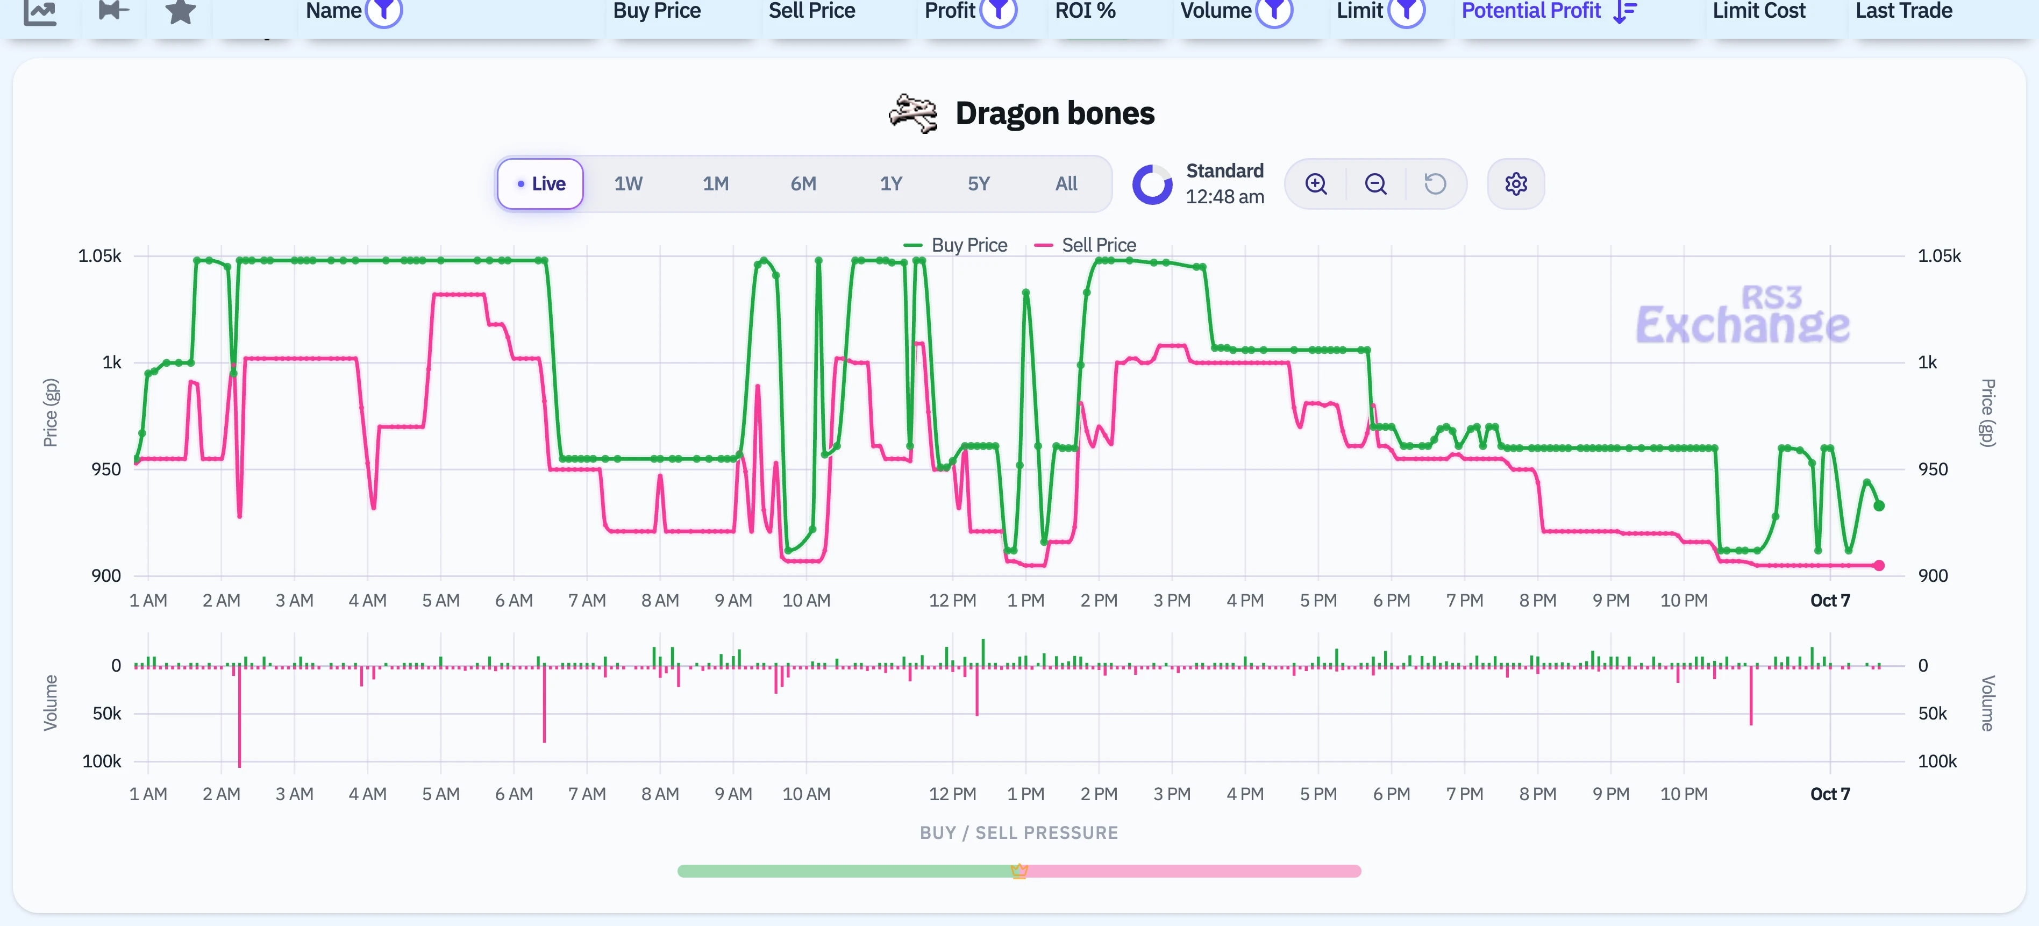Click the 12 PM price axis label

[952, 601]
